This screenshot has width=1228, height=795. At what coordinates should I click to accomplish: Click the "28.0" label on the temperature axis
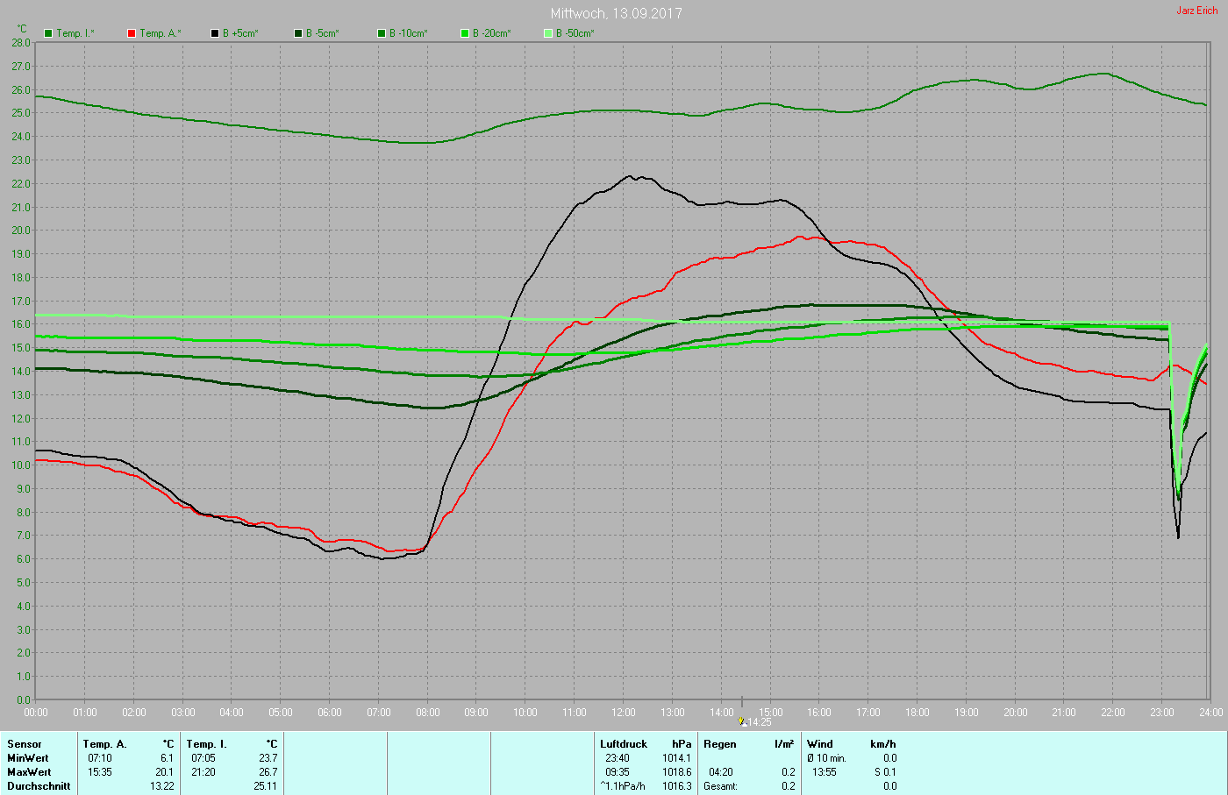click(x=21, y=42)
